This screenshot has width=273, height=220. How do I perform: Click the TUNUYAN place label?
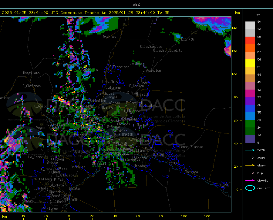70,200
